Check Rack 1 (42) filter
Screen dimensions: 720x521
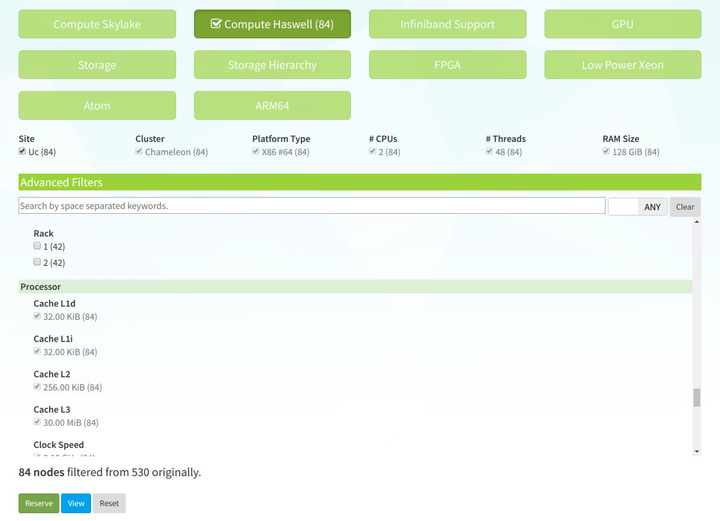click(37, 246)
